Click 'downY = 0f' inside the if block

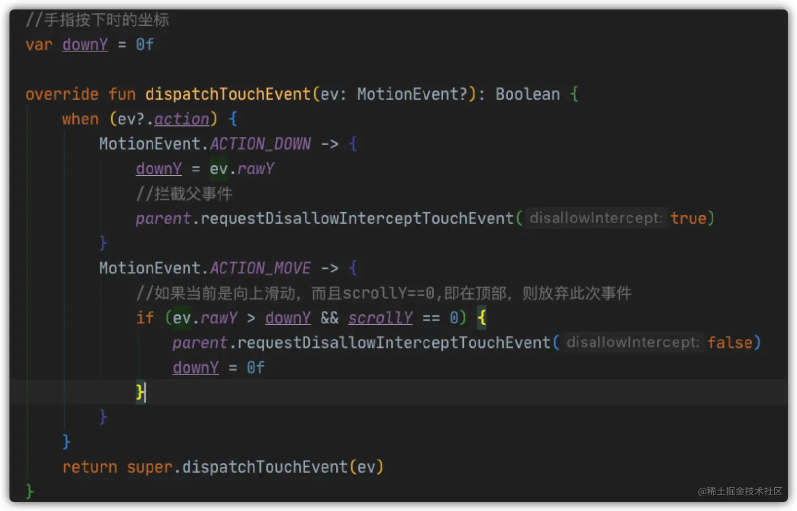[219, 367]
